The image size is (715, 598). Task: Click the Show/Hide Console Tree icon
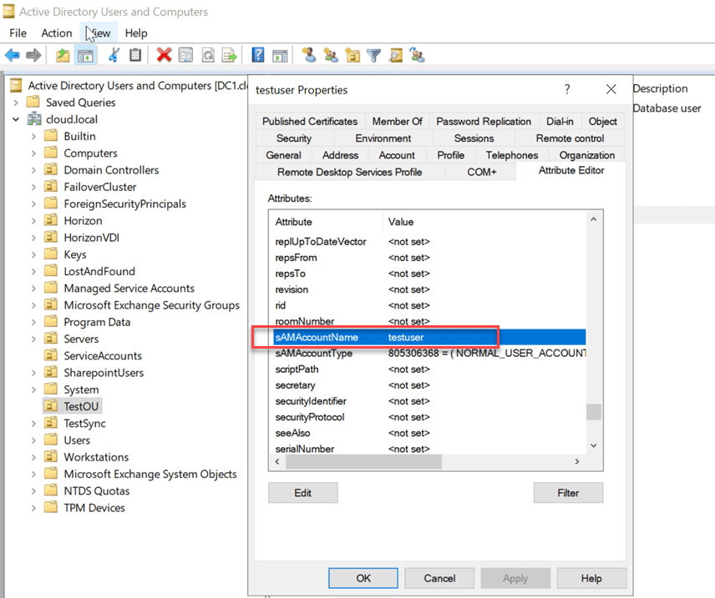tap(84, 55)
